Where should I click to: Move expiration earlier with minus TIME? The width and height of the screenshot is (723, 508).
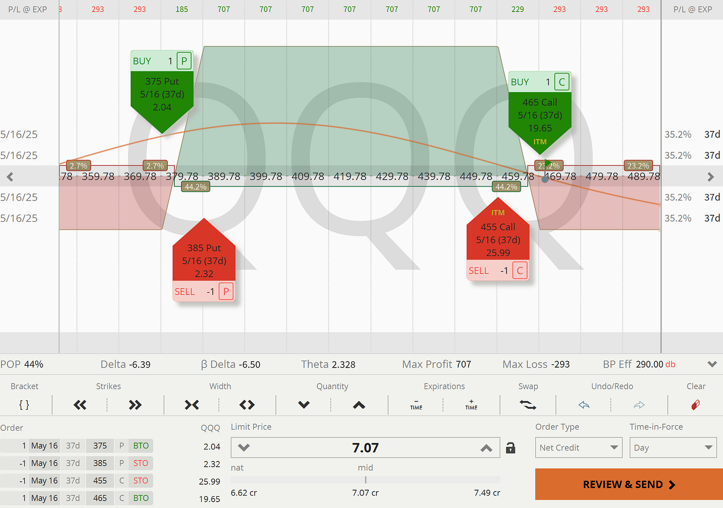[416, 405]
